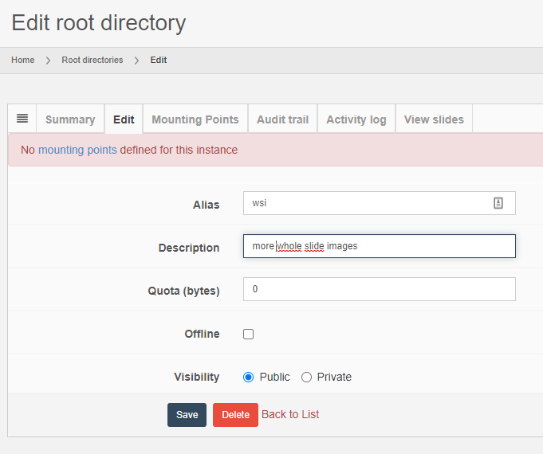Select the Edit tab
The image size is (543, 454).
click(124, 119)
